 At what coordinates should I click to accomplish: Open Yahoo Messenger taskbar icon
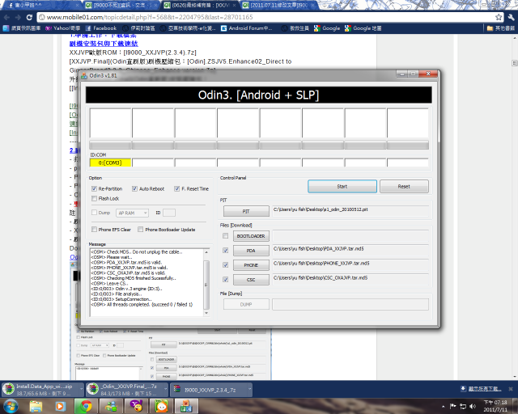pos(137,406)
